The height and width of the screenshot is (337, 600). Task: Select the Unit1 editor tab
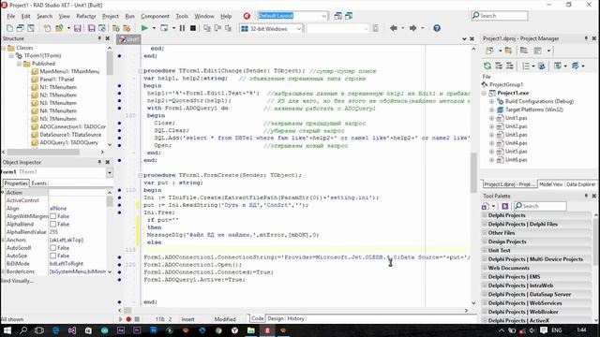(129, 39)
